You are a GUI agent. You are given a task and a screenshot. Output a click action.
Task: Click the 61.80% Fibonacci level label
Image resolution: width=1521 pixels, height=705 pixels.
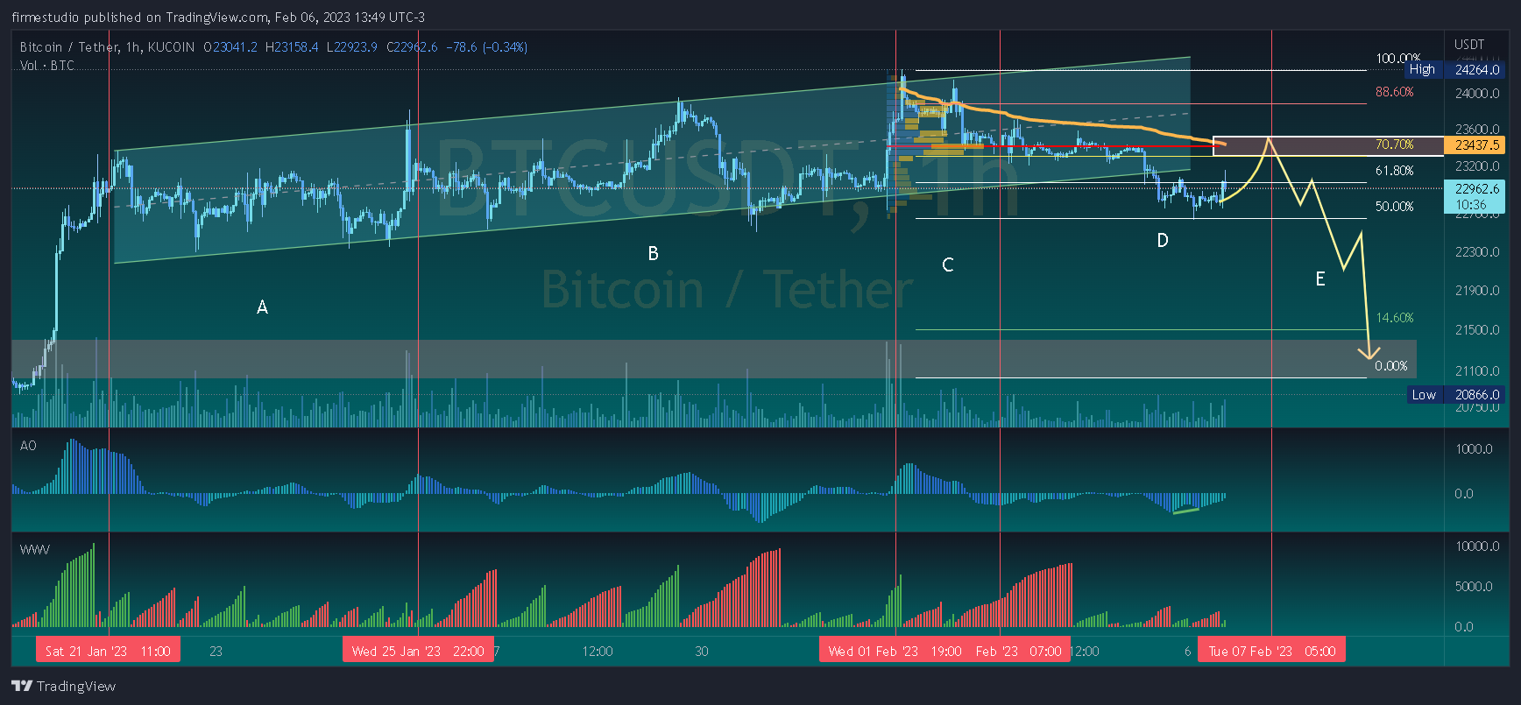point(1394,170)
